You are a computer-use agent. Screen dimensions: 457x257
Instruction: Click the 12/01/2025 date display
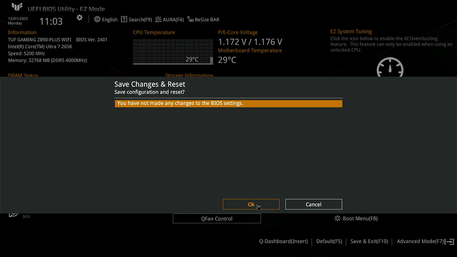pyautogui.click(x=18, y=19)
